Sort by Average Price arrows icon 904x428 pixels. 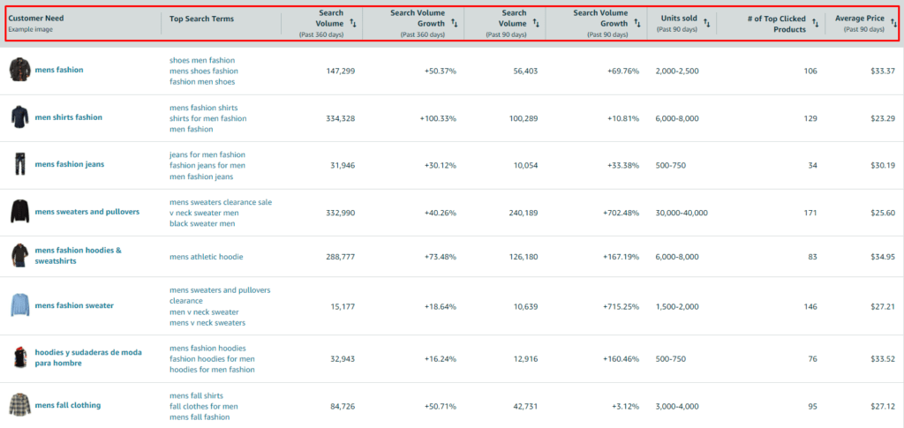point(893,24)
